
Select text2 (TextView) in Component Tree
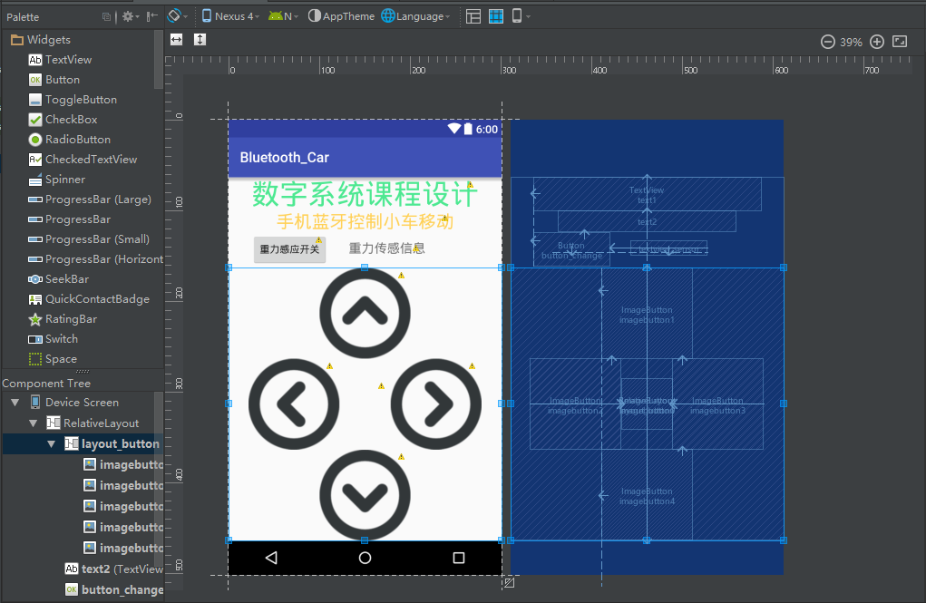pyautogui.click(x=114, y=569)
